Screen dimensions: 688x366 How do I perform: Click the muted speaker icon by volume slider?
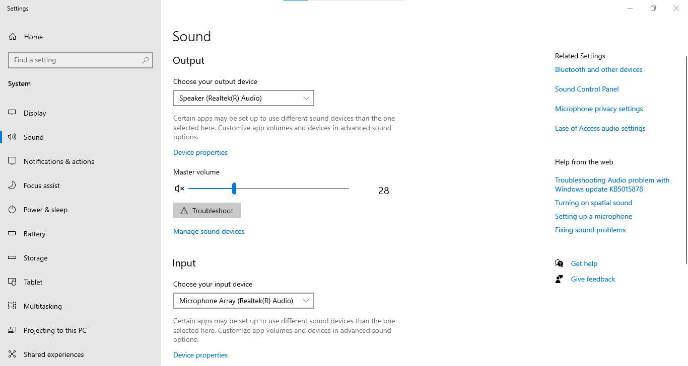[x=179, y=189]
